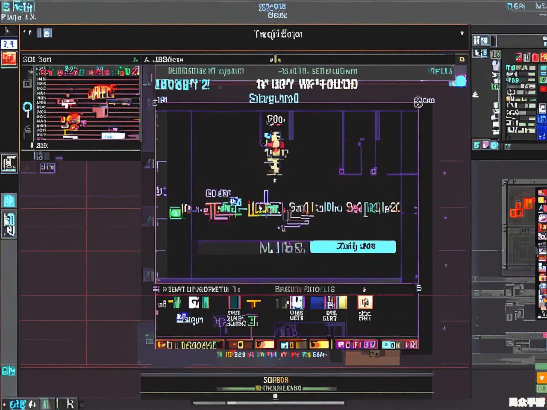
Task: Open the framed machine icon in left sidebar
Action: (x=9, y=163)
